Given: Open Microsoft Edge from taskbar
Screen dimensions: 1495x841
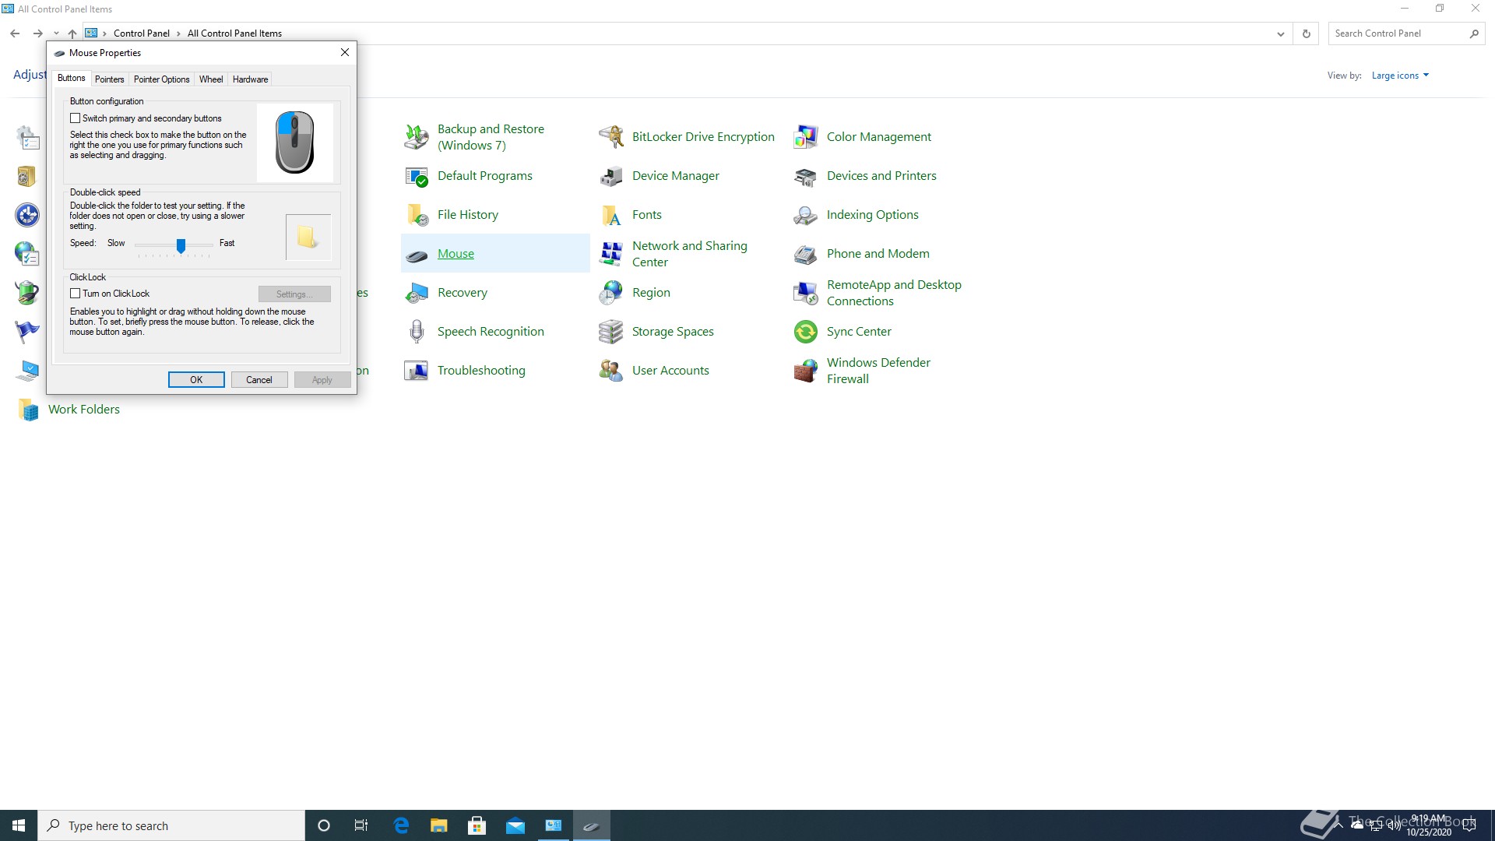Looking at the screenshot, I should 401,825.
